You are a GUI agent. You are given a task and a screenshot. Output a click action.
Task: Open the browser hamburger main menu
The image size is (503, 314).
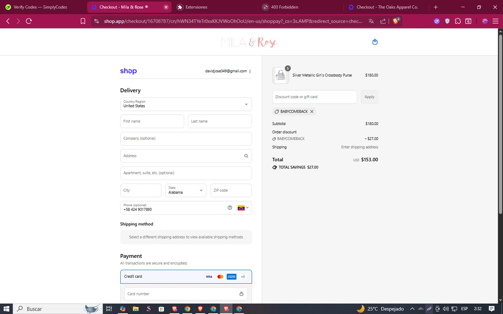pyautogui.click(x=495, y=21)
